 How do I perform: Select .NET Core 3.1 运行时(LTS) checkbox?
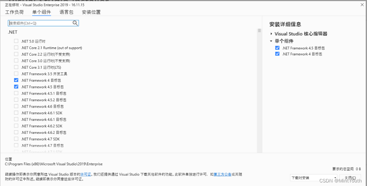coord(16,67)
